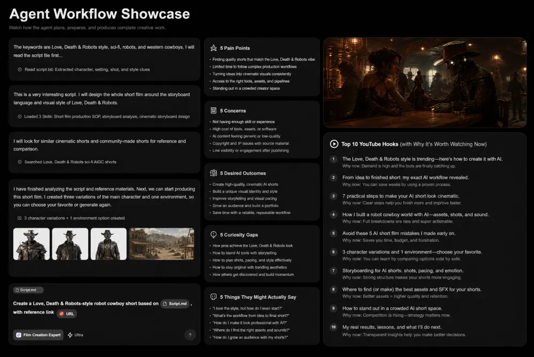Click the status icon beside Searched Love, Death & Robots
The width and height of the screenshot is (534, 357).
tap(20, 162)
